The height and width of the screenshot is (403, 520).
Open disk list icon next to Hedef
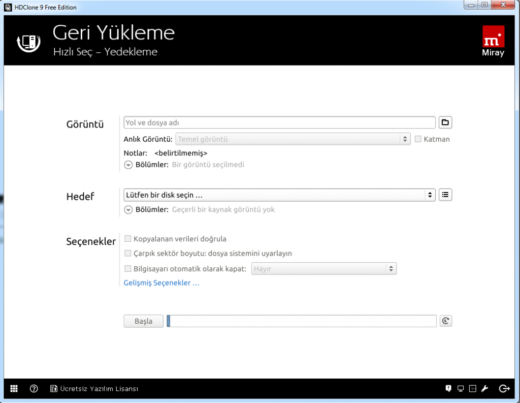tap(445, 195)
